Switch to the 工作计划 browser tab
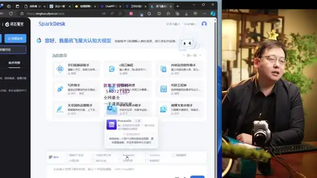Screen dimensions: 317x178 pyautogui.click(x=136, y=6)
